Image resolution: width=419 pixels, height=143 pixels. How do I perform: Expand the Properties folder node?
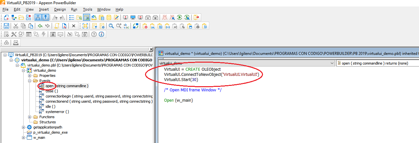click(30, 76)
